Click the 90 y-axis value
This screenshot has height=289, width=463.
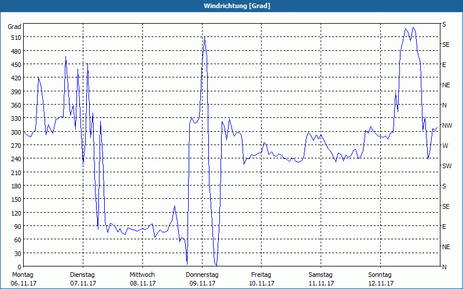tap(18, 227)
